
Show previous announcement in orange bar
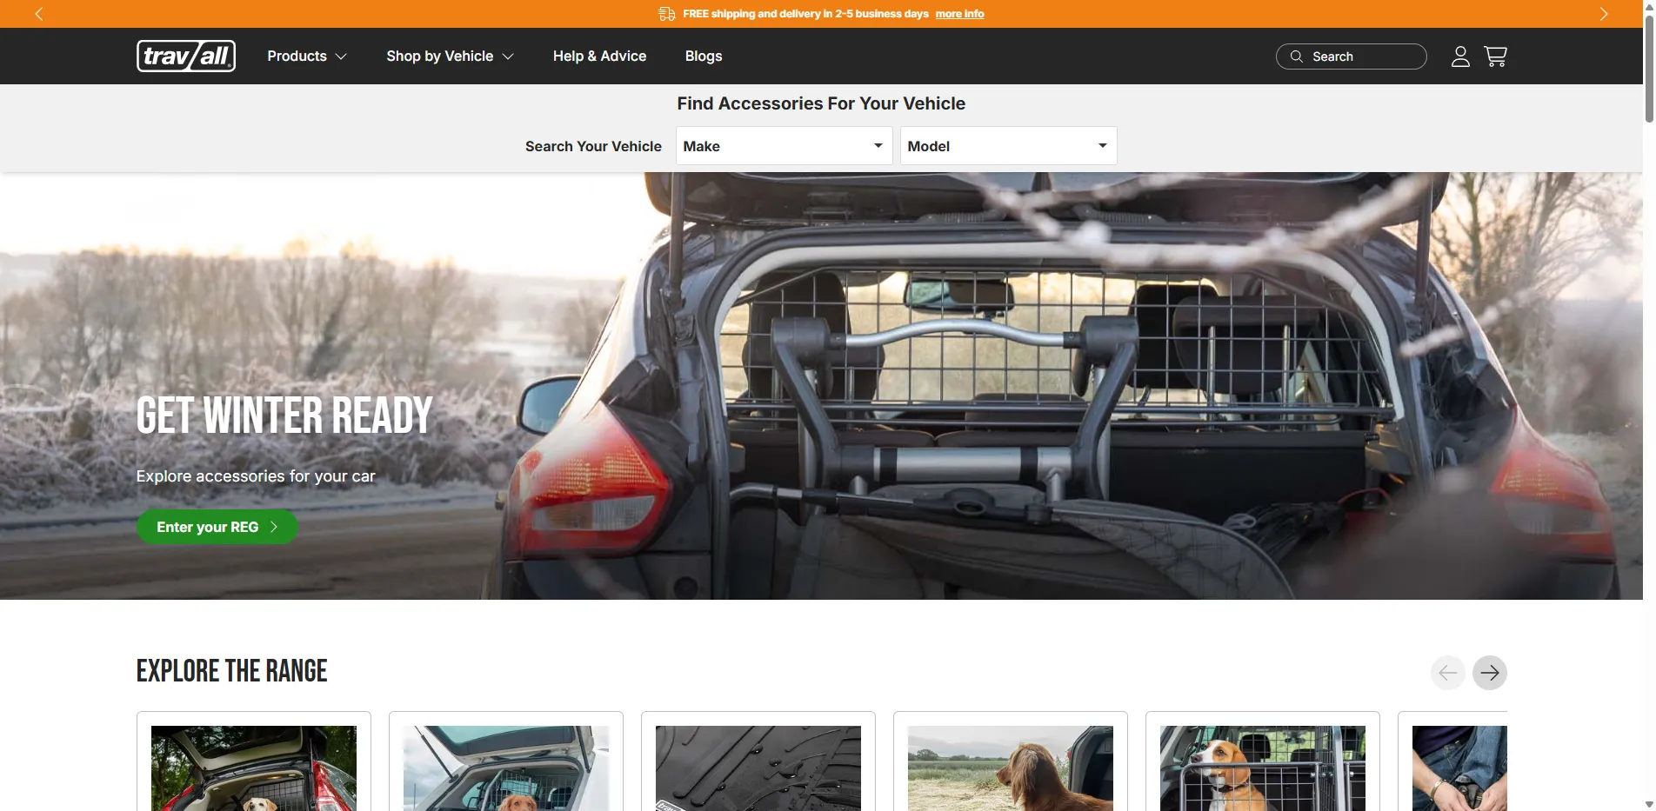click(38, 14)
